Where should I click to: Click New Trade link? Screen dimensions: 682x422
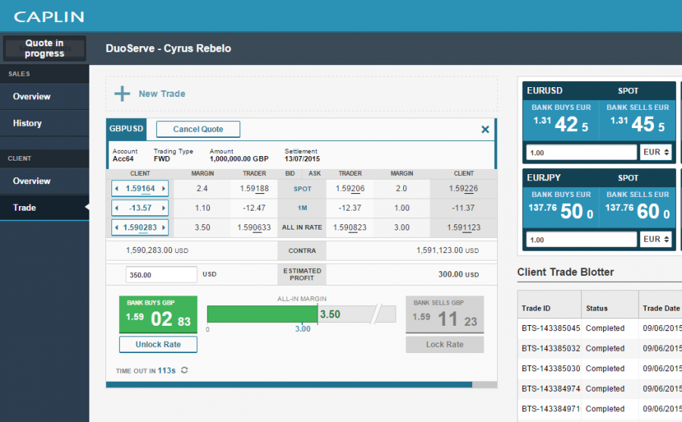pos(162,93)
